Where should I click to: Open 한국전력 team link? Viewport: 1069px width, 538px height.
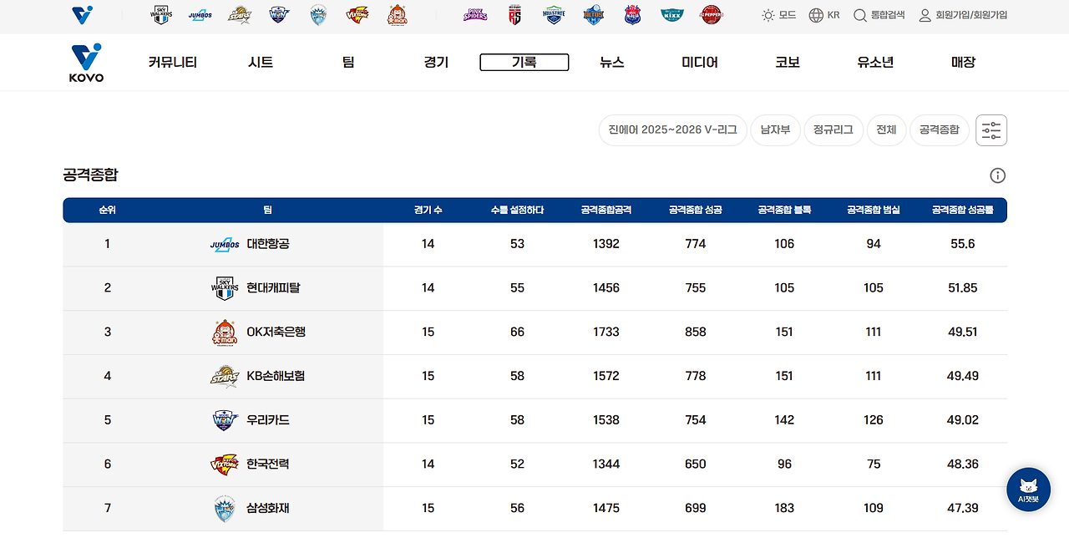(x=268, y=464)
